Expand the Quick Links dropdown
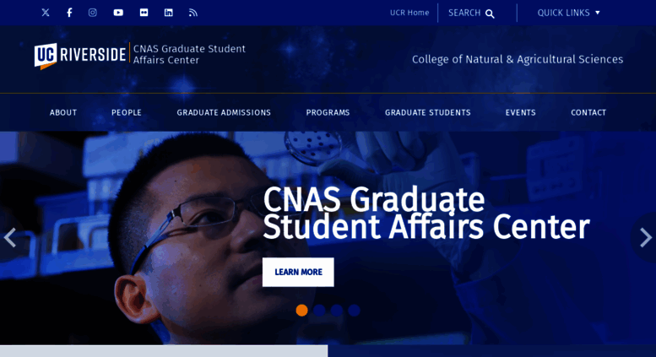 point(568,13)
